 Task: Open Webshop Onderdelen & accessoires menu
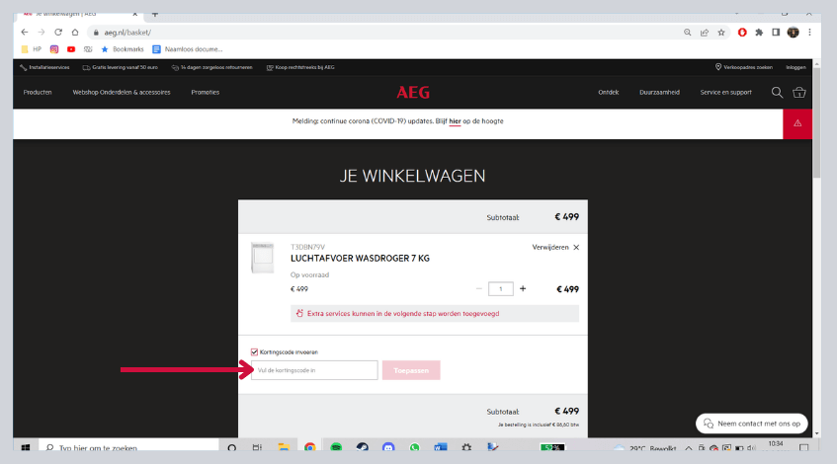122,92
